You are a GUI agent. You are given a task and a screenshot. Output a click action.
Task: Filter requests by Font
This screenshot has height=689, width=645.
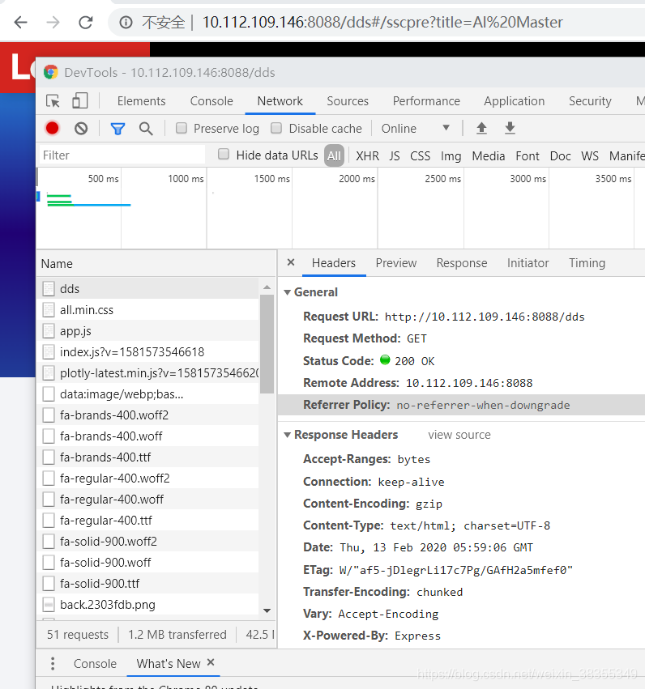click(x=528, y=156)
